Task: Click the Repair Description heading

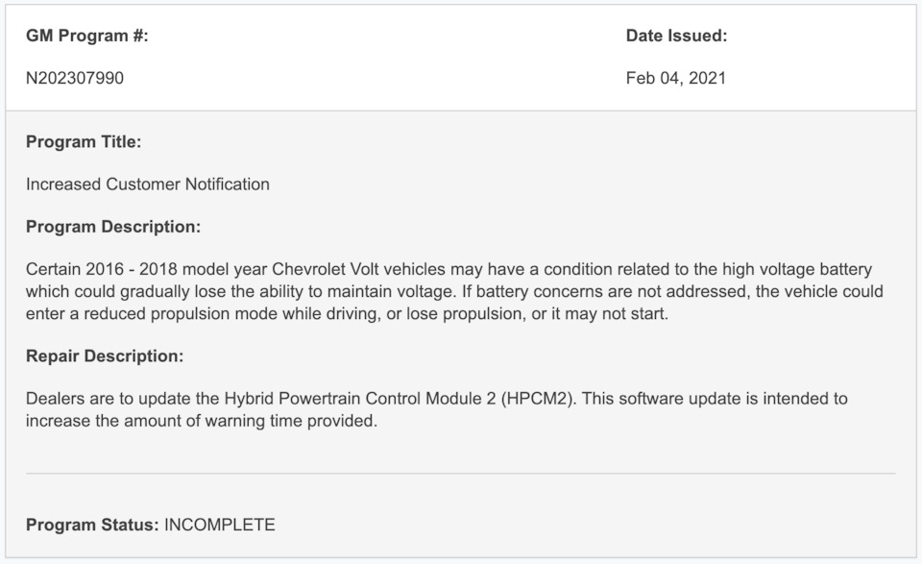Action: tap(105, 356)
